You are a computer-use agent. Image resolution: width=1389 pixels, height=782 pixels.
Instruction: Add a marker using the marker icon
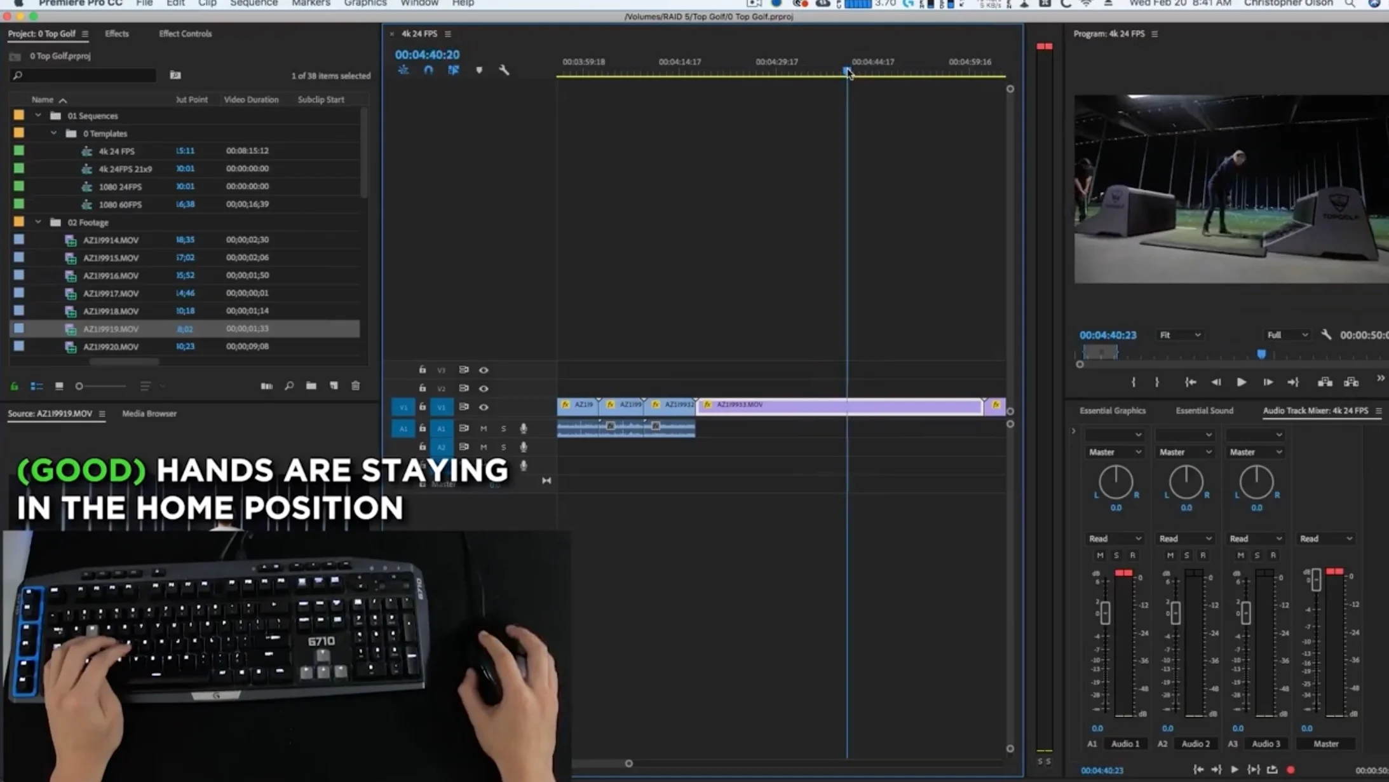pyautogui.click(x=478, y=70)
